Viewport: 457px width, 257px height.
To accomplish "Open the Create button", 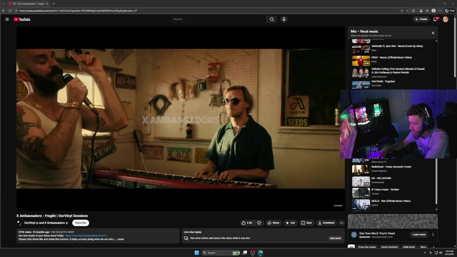I will (421, 19).
